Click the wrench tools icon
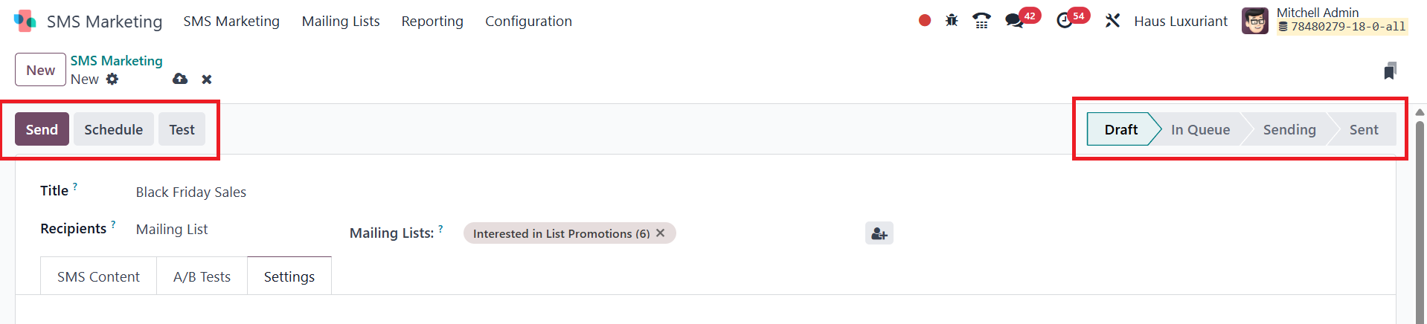This screenshot has width=1427, height=324. tap(1112, 21)
